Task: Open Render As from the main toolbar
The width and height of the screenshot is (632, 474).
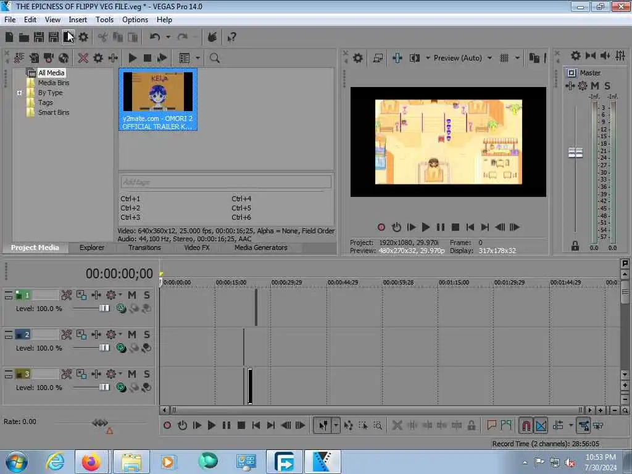Action: coord(68,38)
